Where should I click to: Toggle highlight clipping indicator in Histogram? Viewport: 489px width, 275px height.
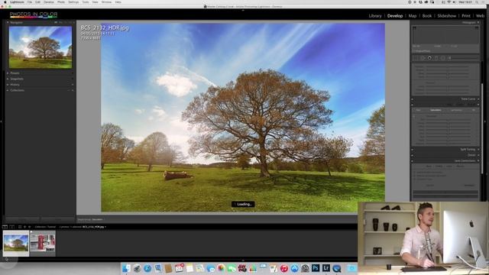click(x=477, y=28)
